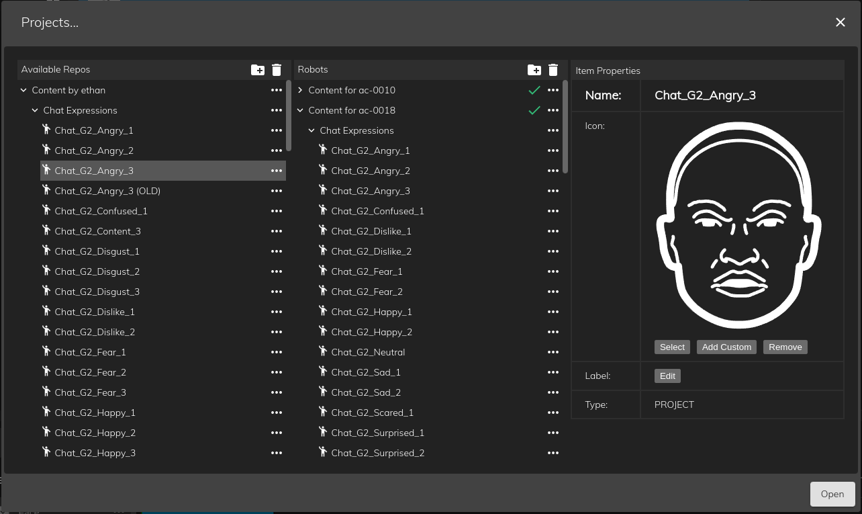Open three-dot menu for Chat_G2_Angry_1 in Available Repos
The width and height of the screenshot is (862, 514).
coord(277,130)
